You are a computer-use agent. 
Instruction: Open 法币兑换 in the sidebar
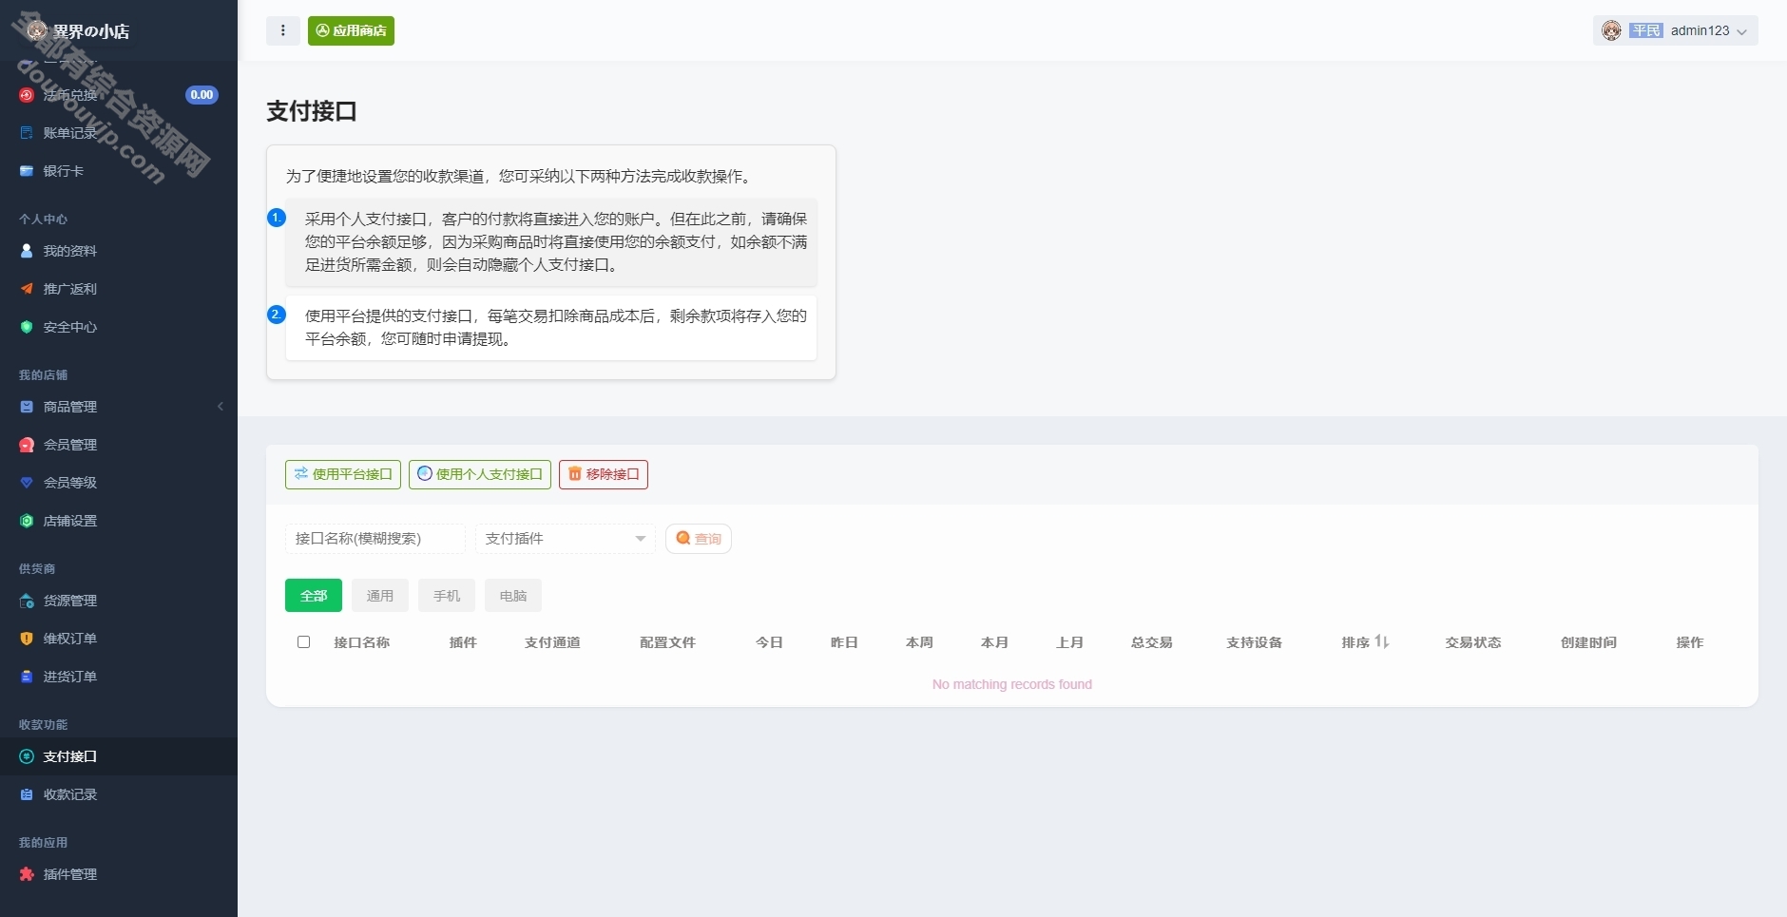119,95
